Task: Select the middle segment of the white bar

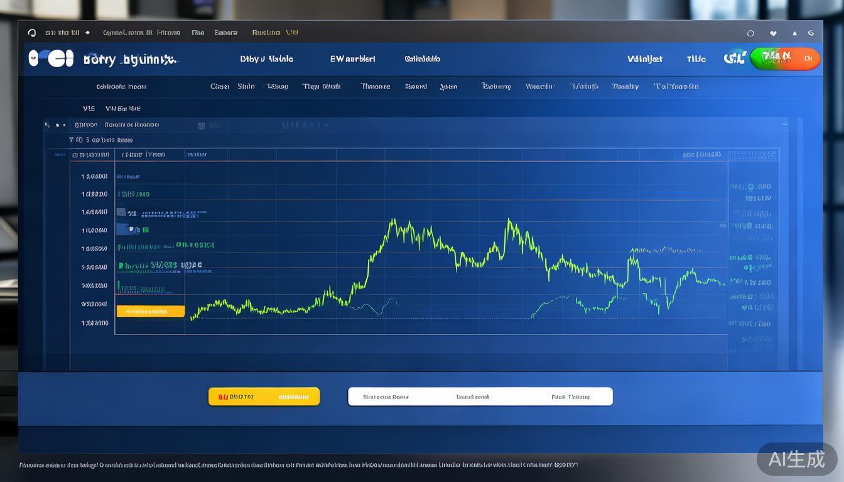Action: (x=472, y=397)
